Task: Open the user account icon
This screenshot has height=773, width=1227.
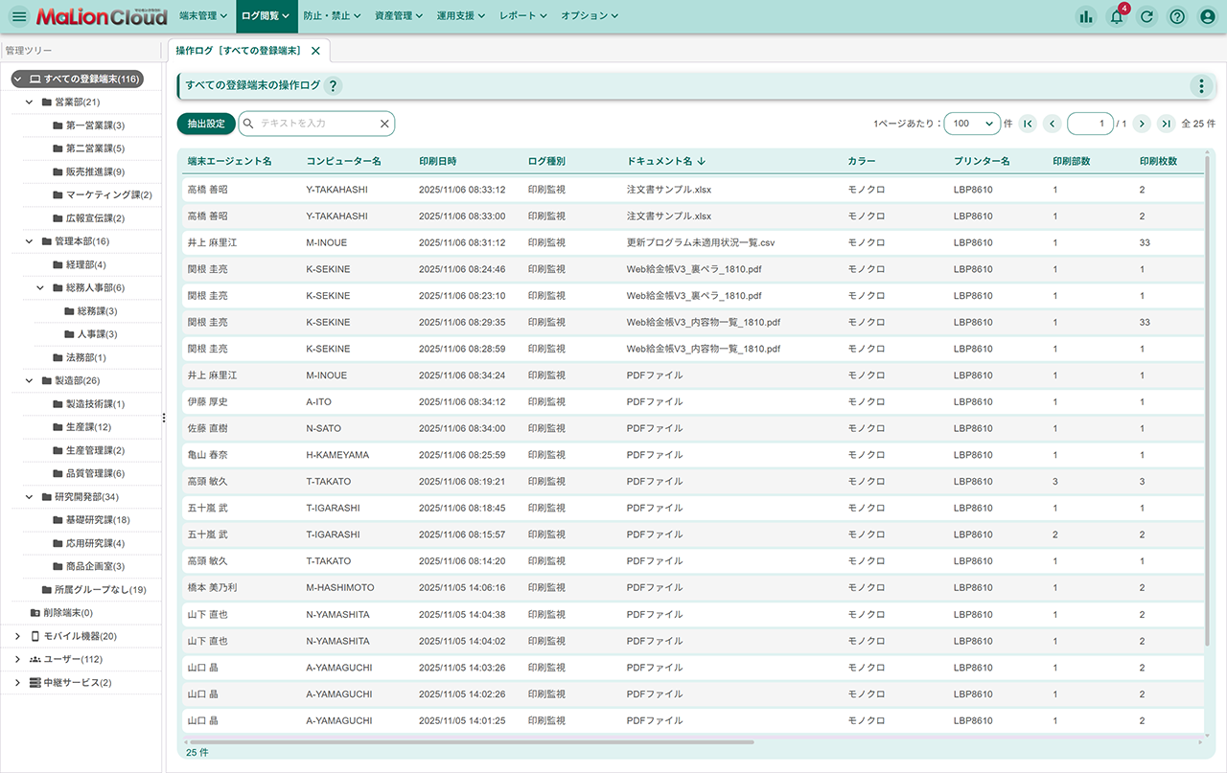Action: 1208,16
